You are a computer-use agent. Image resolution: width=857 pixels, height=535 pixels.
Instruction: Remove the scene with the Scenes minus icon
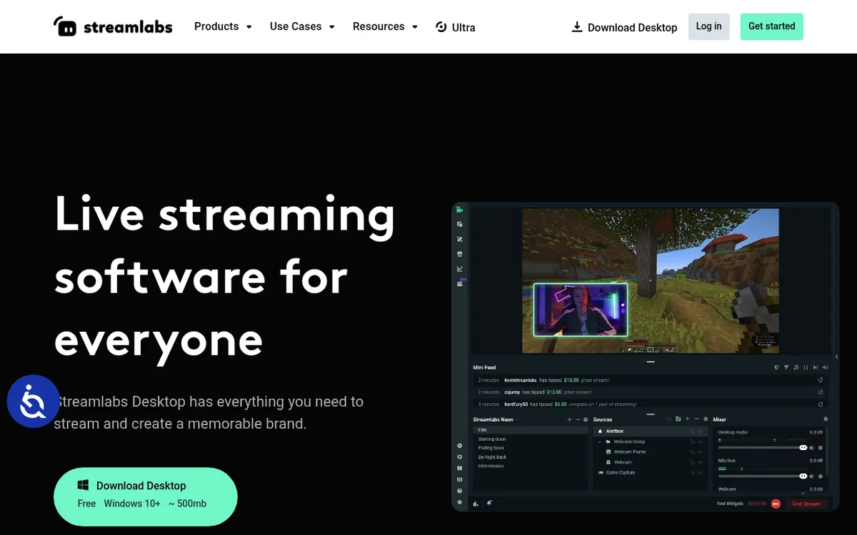(x=578, y=419)
